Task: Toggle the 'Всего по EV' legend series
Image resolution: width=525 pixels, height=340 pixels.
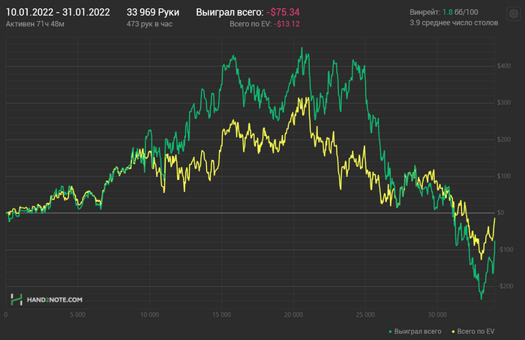Action: (475, 331)
